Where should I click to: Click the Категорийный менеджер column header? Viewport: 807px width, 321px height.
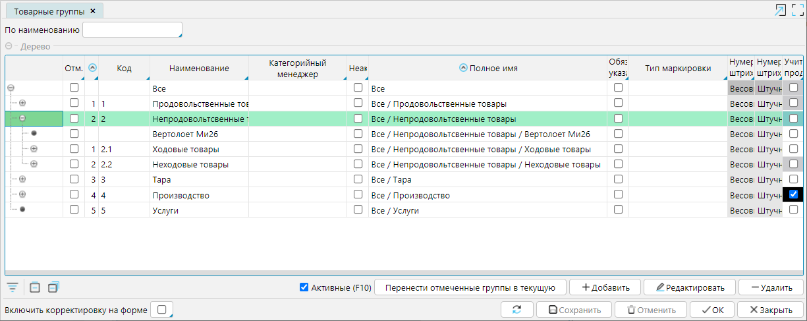point(298,68)
